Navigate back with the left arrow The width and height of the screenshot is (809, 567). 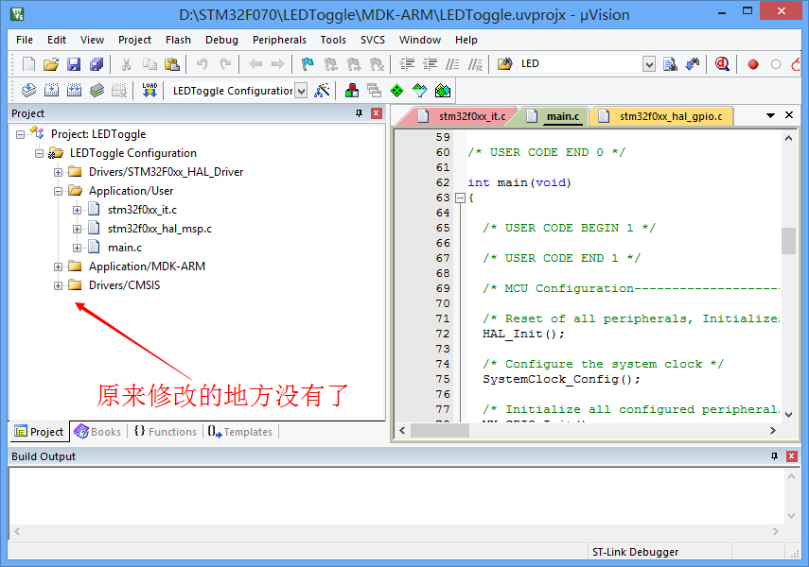pyautogui.click(x=255, y=64)
